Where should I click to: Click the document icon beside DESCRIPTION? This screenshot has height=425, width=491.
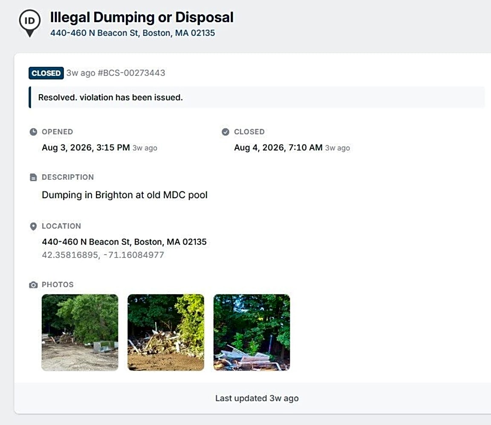[33, 177]
